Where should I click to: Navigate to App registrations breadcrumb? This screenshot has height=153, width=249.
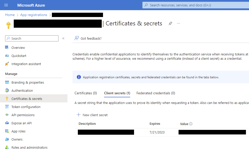tap(34, 15)
